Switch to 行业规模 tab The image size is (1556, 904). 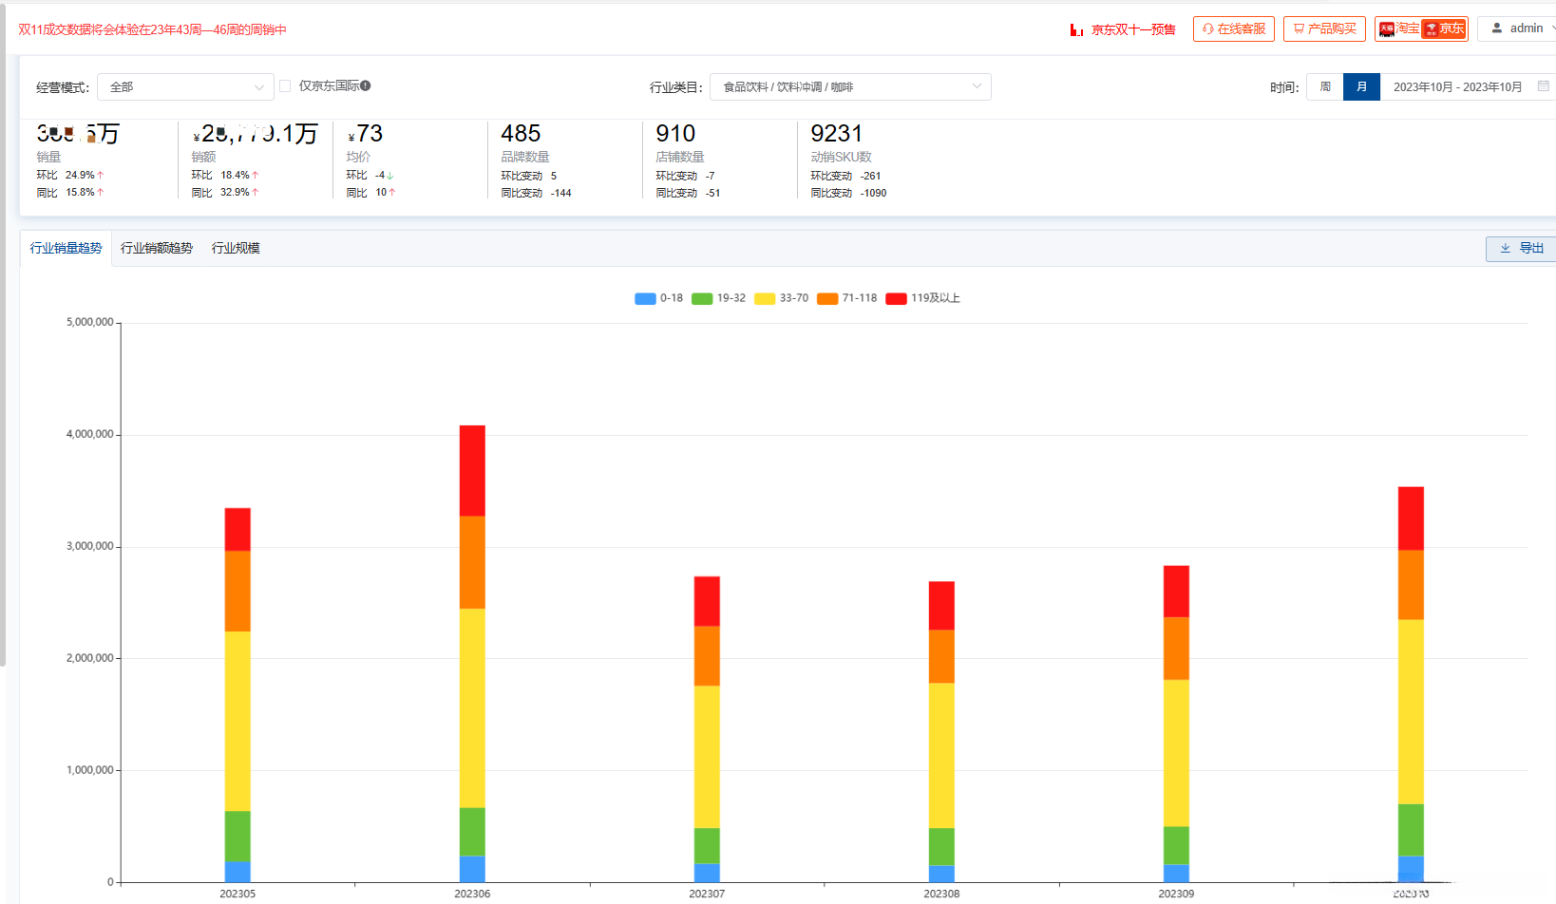coord(236,248)
